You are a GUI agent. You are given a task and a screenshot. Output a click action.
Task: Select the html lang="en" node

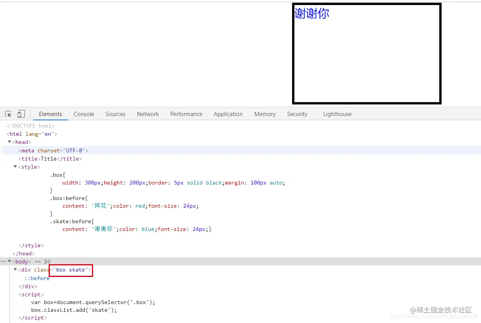point(32,134)
